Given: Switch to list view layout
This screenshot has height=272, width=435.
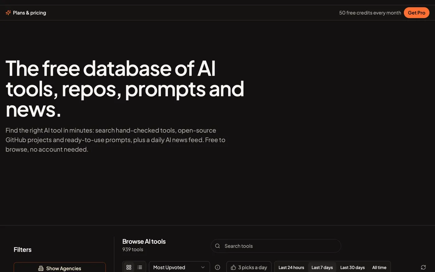Looking at the screenshot, I should click(140, 268).
